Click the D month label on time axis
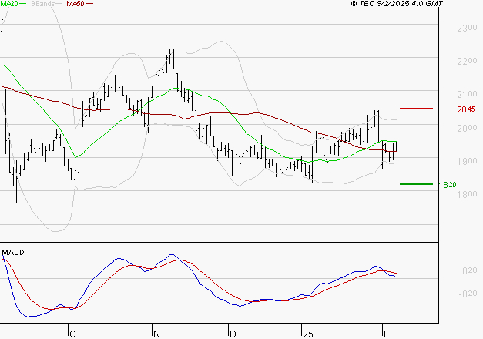 click(233, 334)
